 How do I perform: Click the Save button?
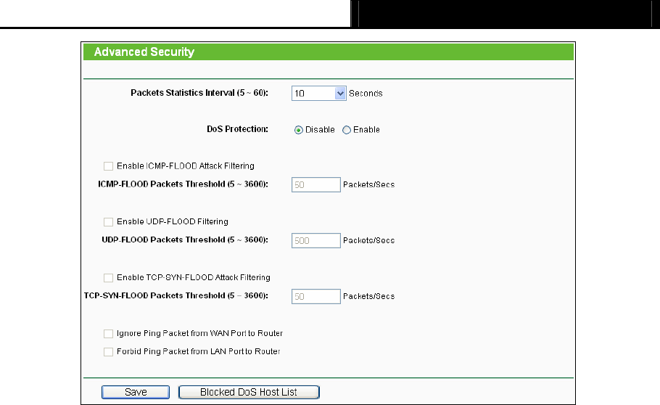point(136,392)
